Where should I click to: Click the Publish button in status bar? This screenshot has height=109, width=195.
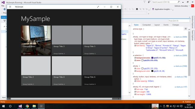click(x=188, y=102)
